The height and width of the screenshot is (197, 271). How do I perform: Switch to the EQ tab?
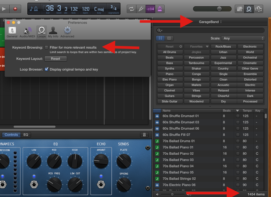(26, 135)
